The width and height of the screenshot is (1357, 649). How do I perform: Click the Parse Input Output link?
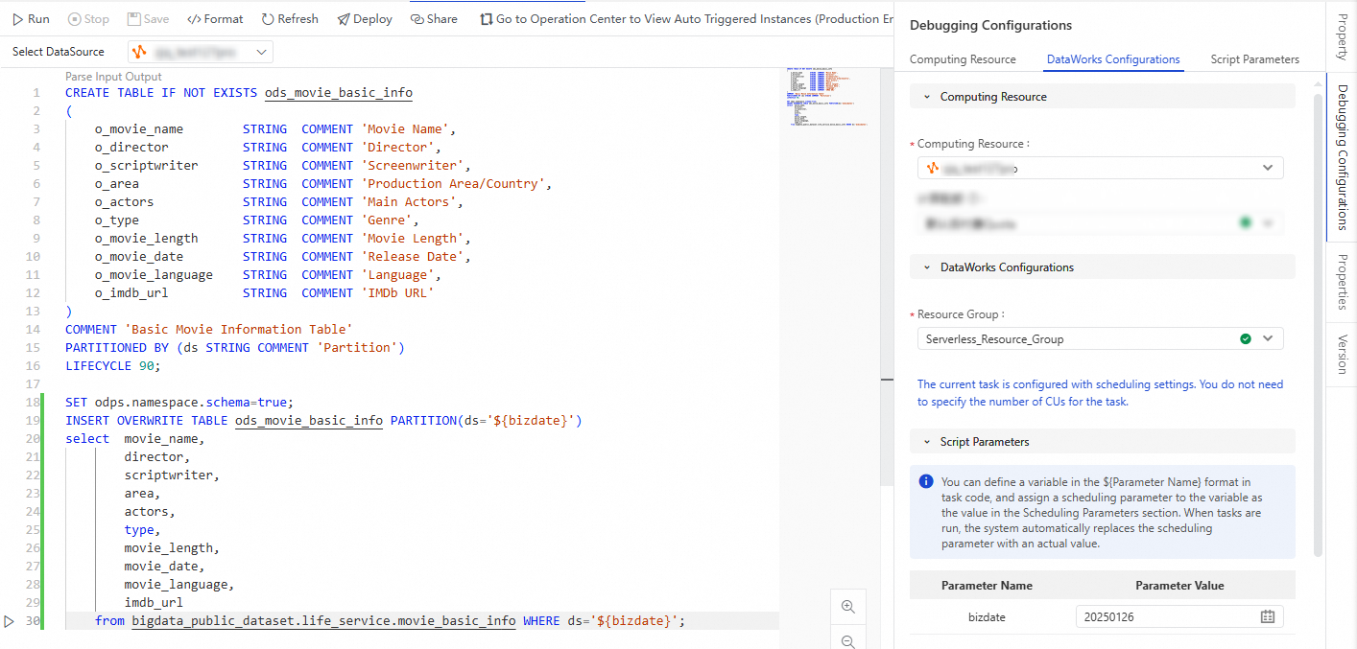(x=113, y=76)
